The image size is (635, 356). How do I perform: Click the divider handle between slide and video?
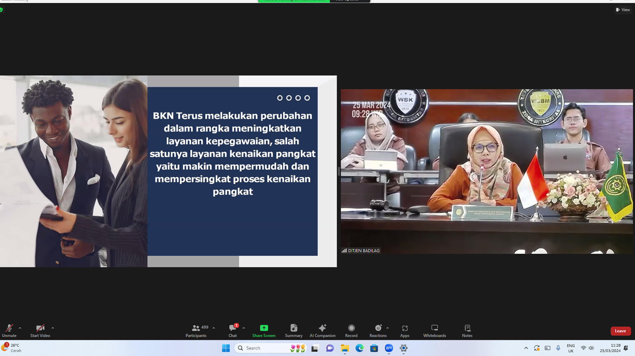[339, 171]
